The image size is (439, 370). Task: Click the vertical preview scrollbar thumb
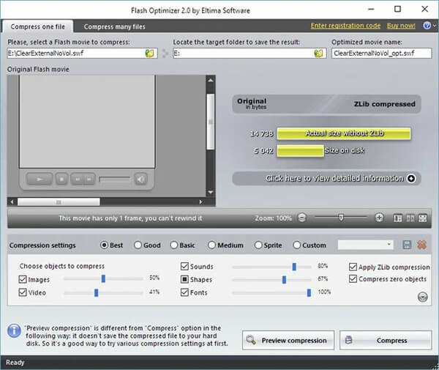coord(211,122)
